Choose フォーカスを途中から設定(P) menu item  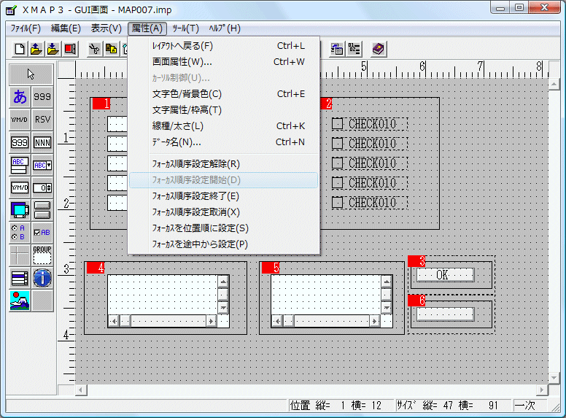tap(224, 244)
